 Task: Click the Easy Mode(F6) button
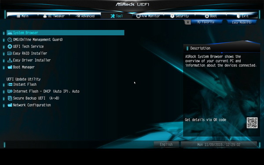tap(242, 22)
